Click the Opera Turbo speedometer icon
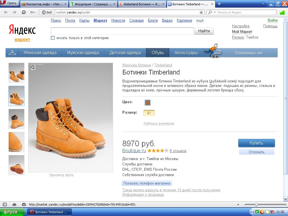Image resolution: width=288 pixels, height=216 pixels. point(24,204)
